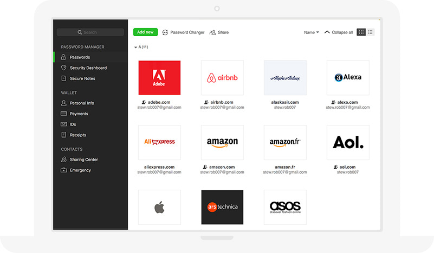Viewport: 434px width, 253px height.
Task: Open the asos password tile
Action: 285,207
